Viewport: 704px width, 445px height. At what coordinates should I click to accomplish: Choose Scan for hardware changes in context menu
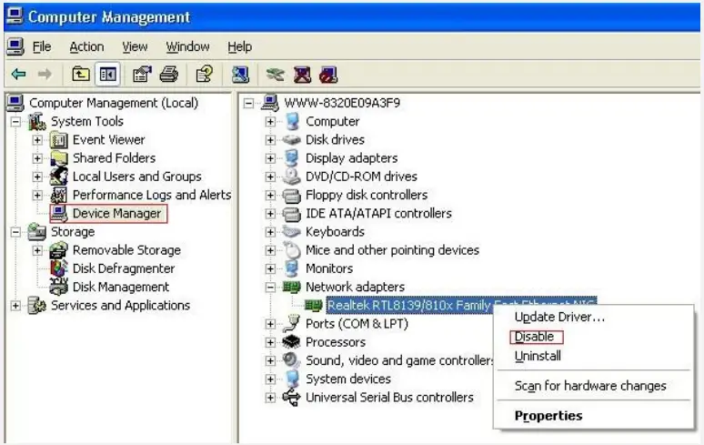(590, 386)
